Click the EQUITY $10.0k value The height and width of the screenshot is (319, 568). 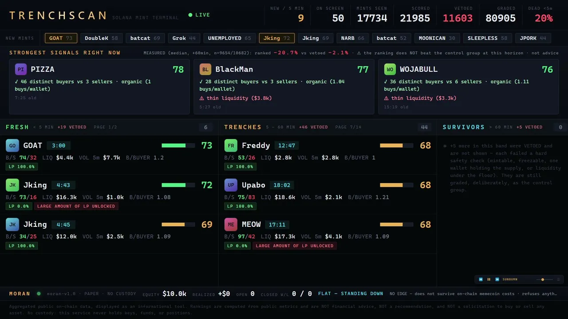pyautogui.click(x=174, y=294)
